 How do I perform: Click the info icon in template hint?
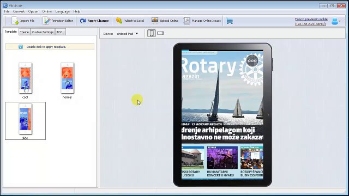click(x=21, y=47)
